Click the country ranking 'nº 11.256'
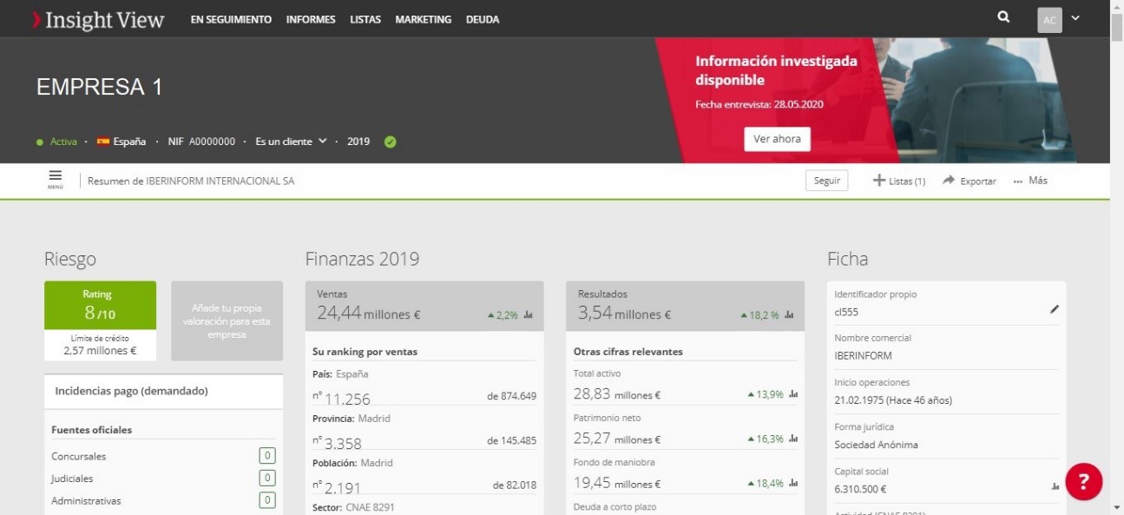 pos(341,399)
